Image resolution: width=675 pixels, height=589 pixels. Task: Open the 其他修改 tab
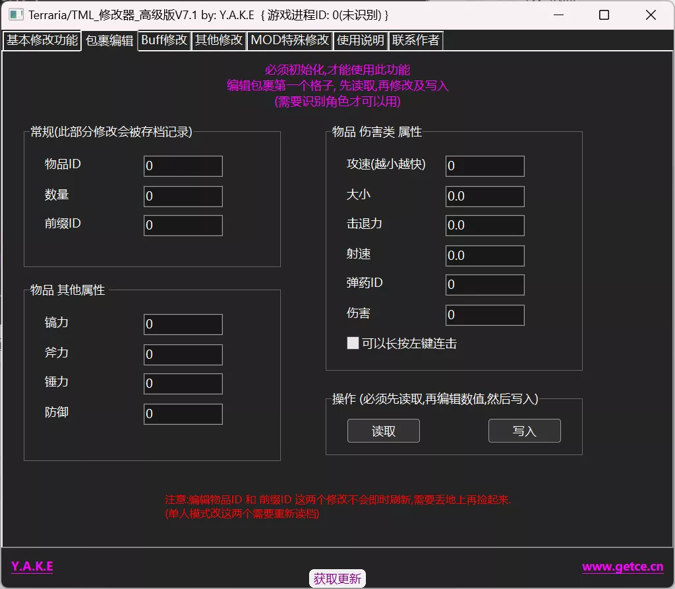coord(219,40)
